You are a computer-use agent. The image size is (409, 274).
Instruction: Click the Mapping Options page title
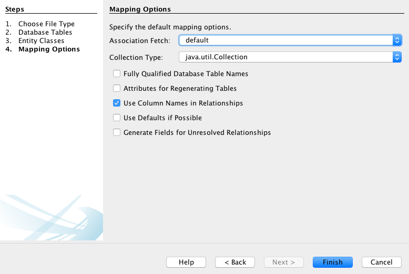pos(140,9)
